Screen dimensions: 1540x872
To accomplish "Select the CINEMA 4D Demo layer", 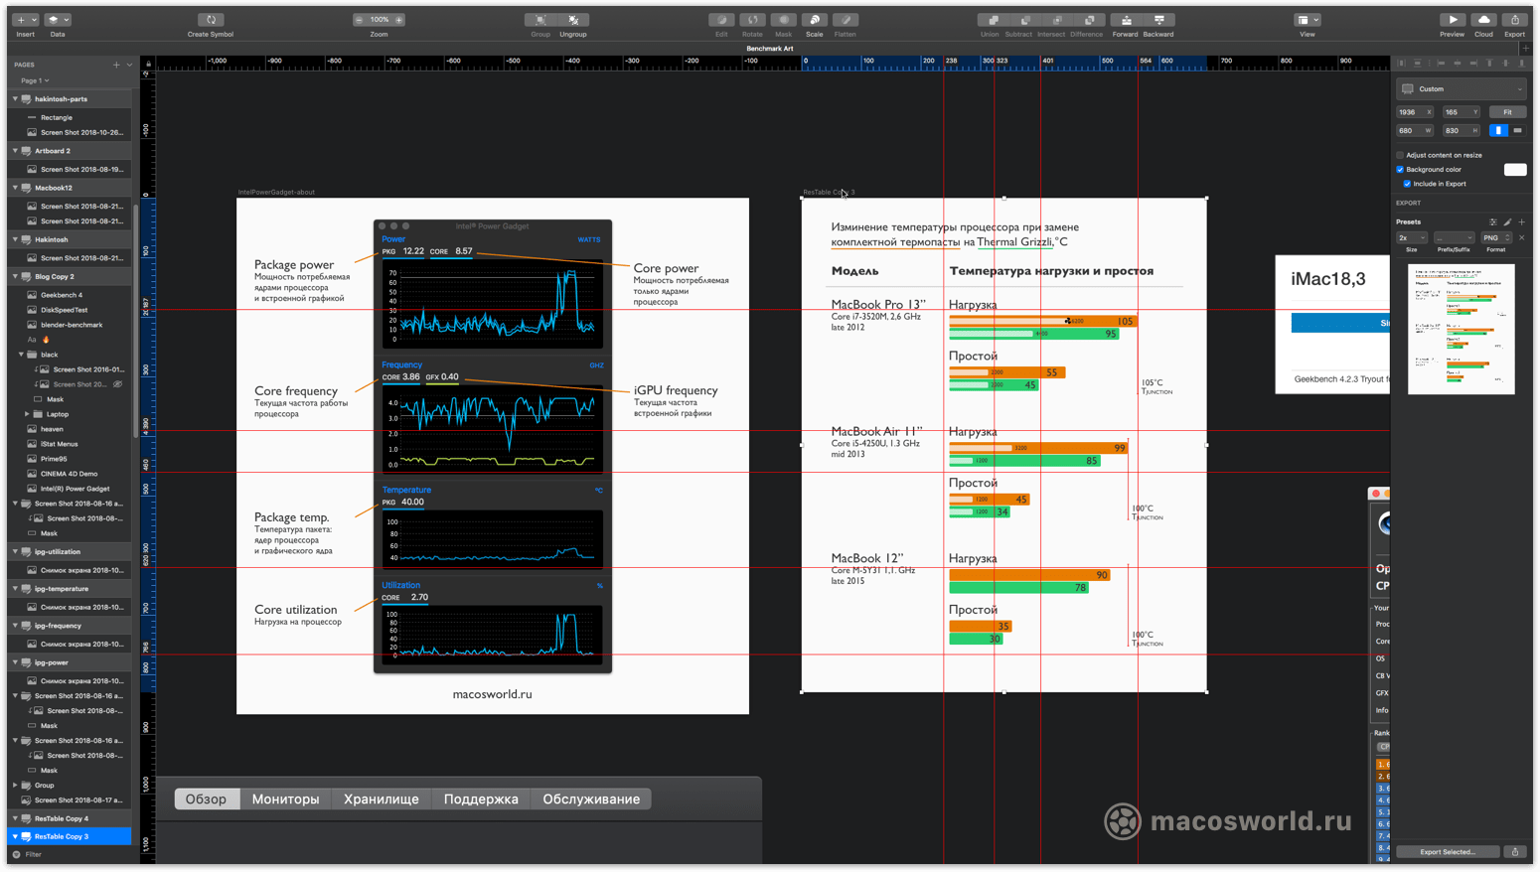I will pos(69,474).
